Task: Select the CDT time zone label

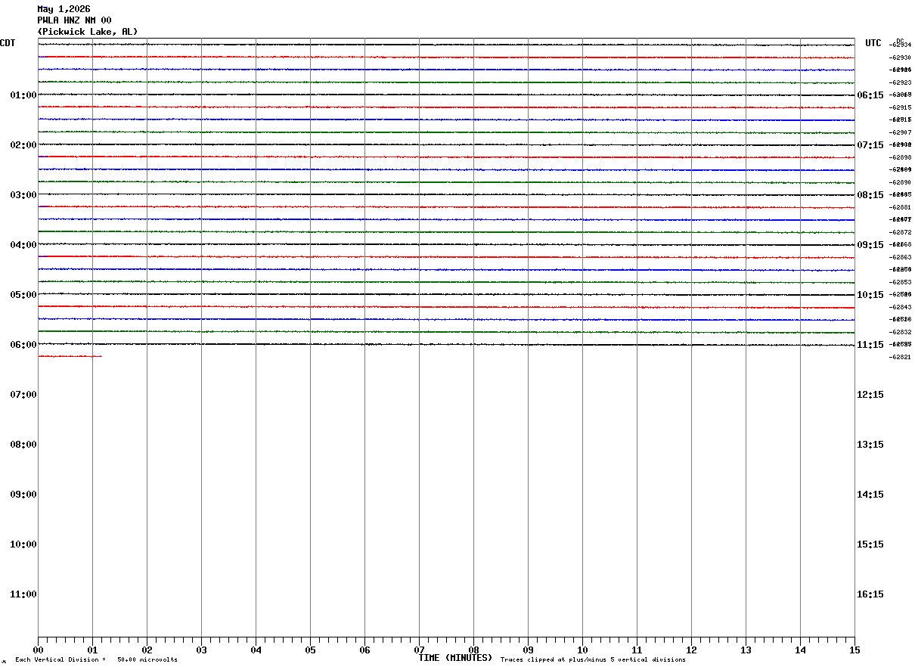Action: pos(8,43)
